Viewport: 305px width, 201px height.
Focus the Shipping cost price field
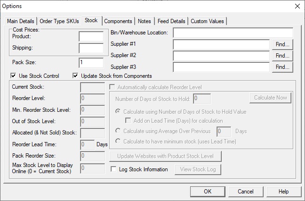91,48
